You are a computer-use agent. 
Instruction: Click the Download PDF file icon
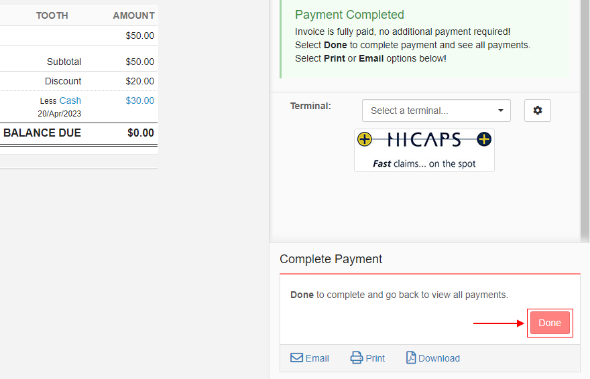tap(411, 358)
